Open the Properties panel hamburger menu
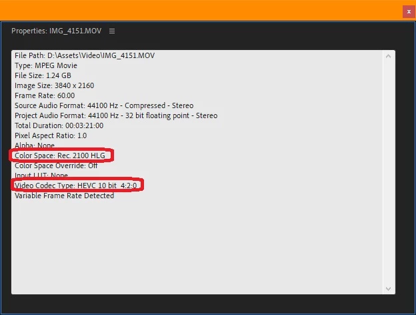The image size is (416, 315). coord(112,31)
